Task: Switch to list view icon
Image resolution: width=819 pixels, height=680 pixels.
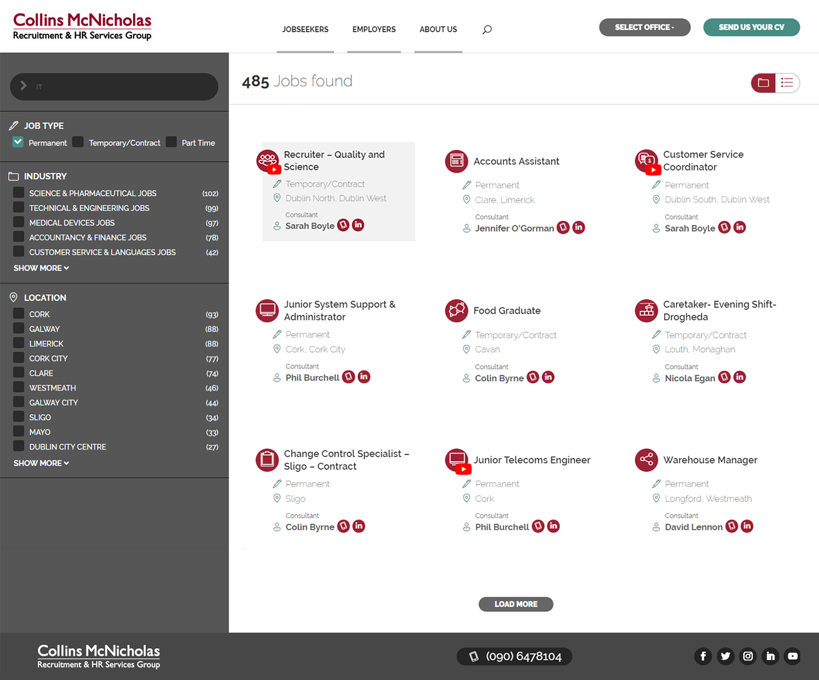Action: click(787, 83)
